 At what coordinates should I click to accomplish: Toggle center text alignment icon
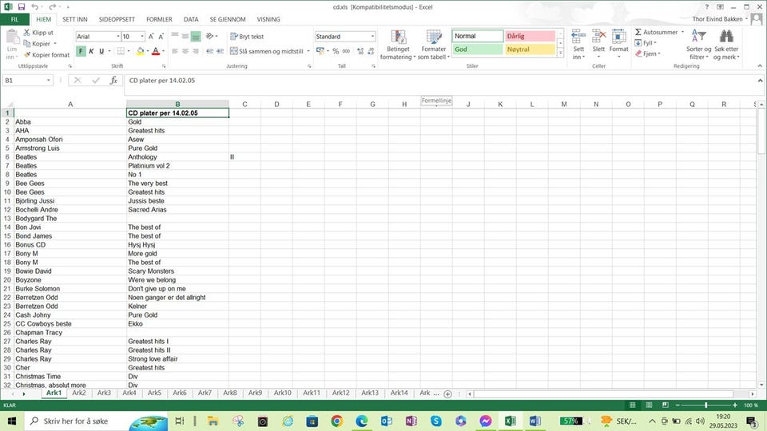(x=185, y=51)
